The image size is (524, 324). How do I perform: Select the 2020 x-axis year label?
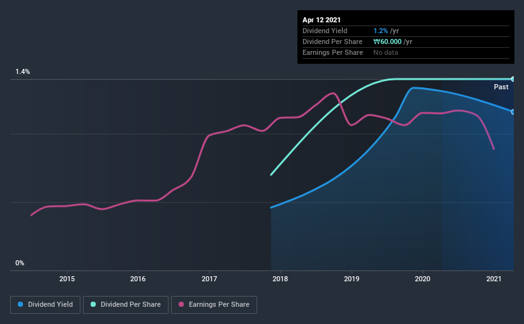[x=423, y=279]
